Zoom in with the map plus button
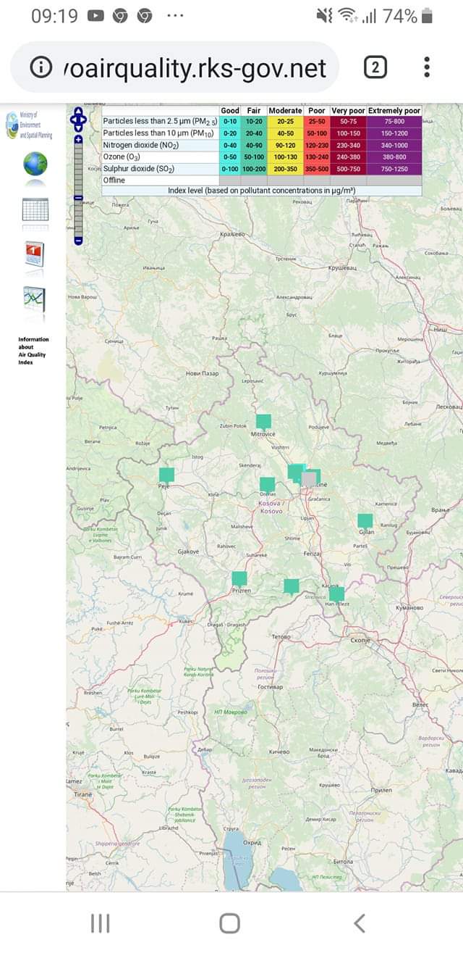This screenshot has width=463, height=953. coord(78,139)
